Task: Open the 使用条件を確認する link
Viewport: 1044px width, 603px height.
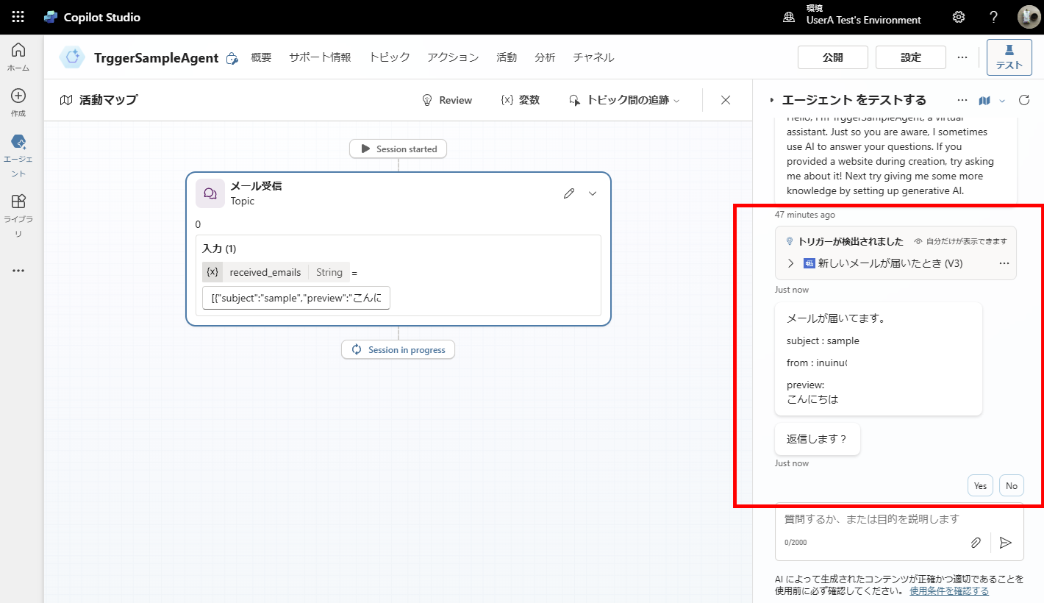Action: [x=948, y=590]
